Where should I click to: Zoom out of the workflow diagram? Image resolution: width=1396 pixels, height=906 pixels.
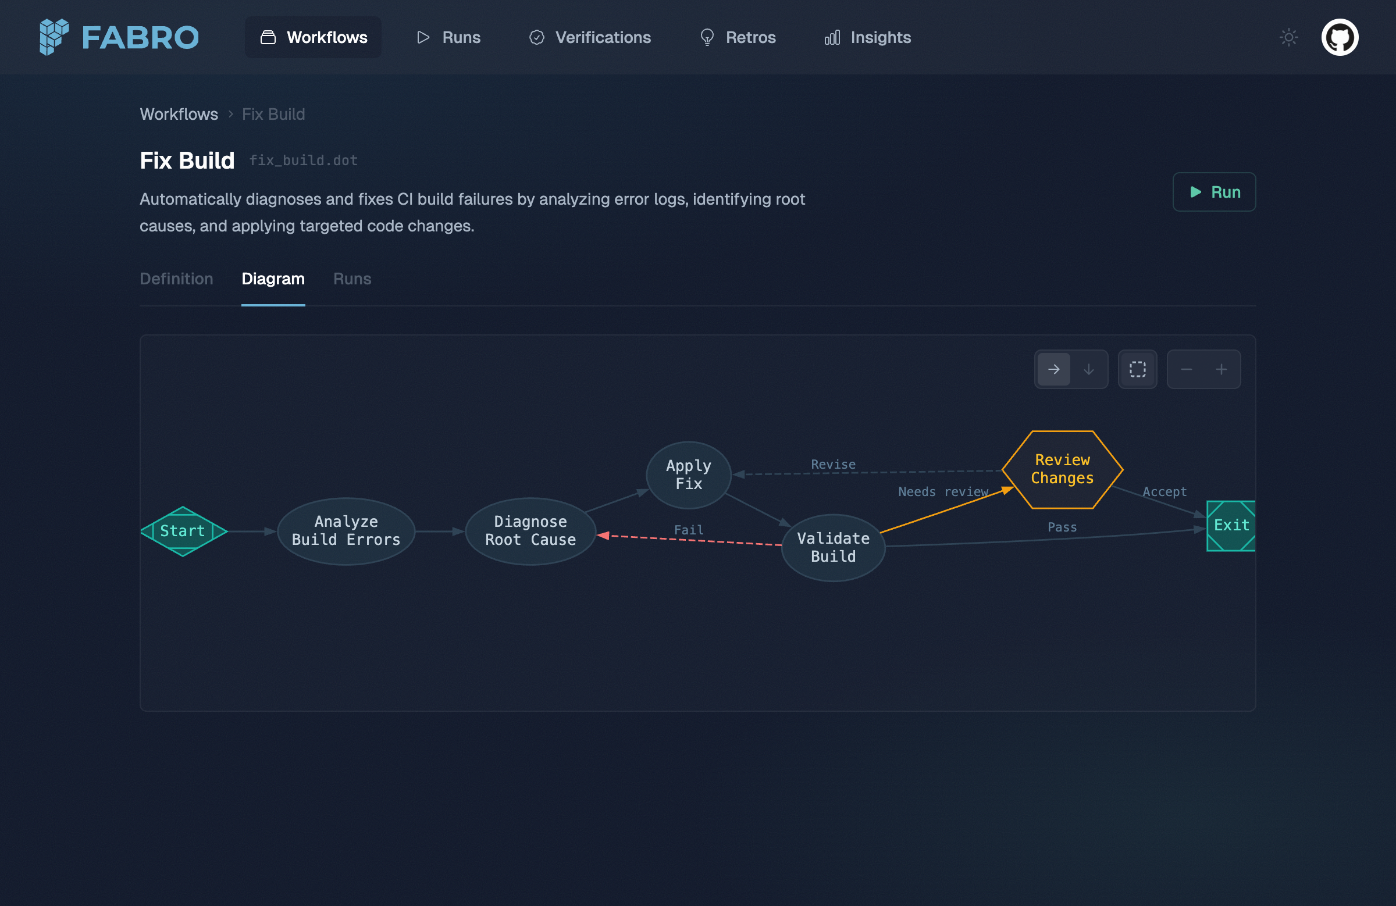pos(1186,369)
